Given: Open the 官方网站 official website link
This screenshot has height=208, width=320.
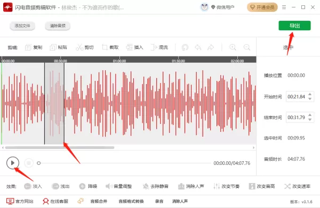Looking at the screenshot, I should [x=20, y=201].
